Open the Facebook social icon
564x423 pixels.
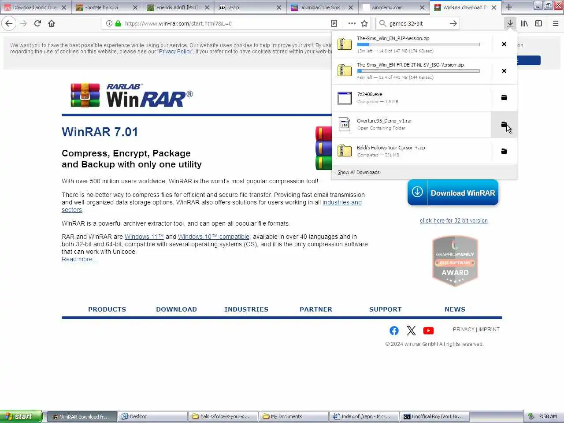pos(394,330)
